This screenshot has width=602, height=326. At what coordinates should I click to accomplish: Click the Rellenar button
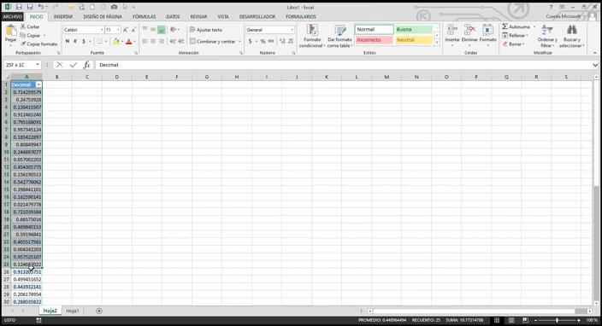[x=516, y=35]
